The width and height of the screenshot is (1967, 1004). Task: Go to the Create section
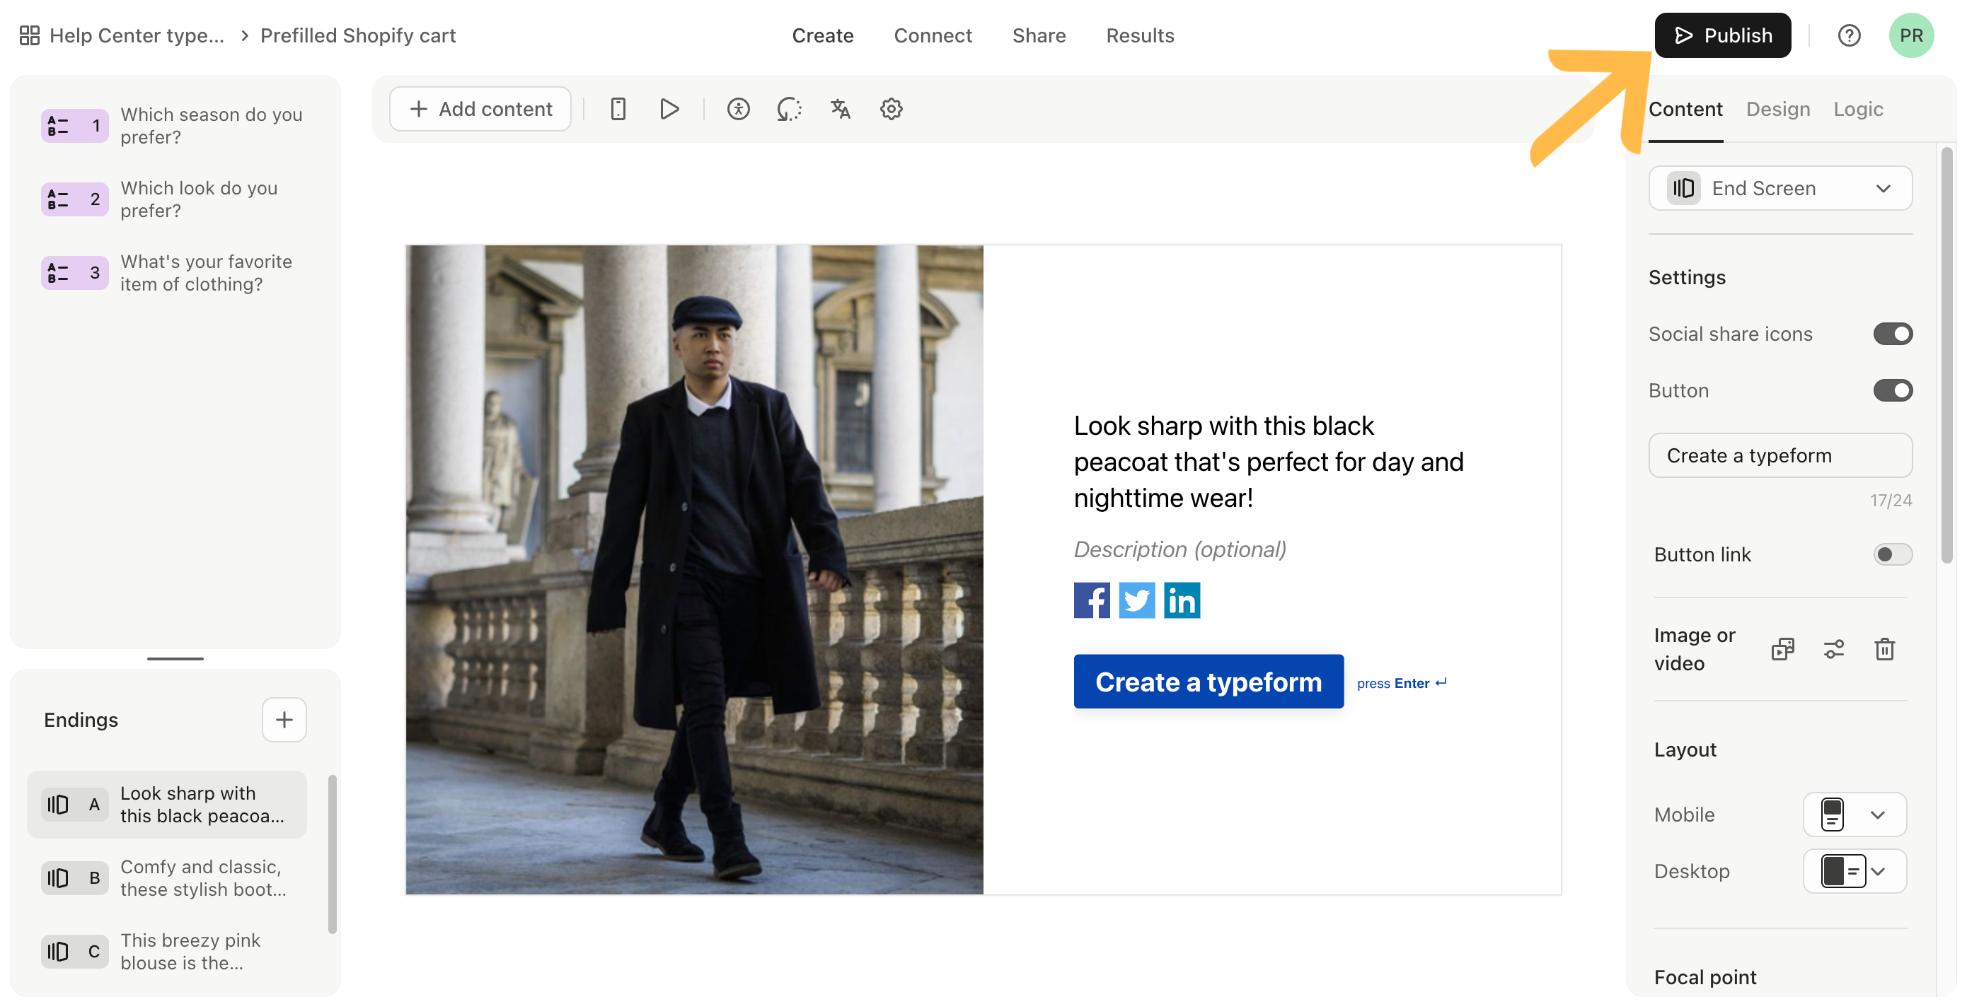coord(822,35)
